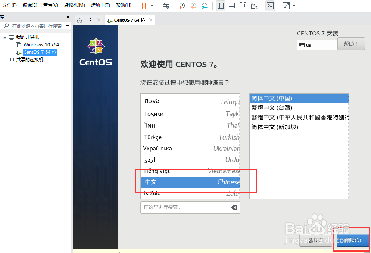Select Windows 10 x64 virtual machine
The width and height of the screenshot is (371, 253).
pyautogui.click(x=41, y=44)
